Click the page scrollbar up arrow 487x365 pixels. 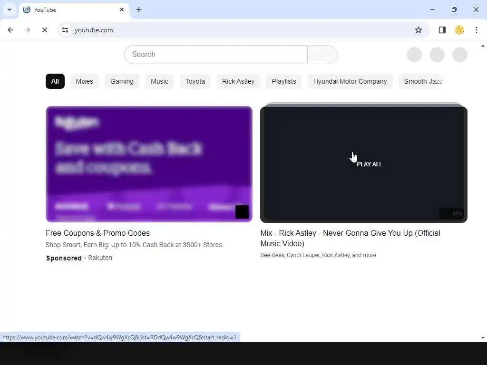click(x=483, y=46)
